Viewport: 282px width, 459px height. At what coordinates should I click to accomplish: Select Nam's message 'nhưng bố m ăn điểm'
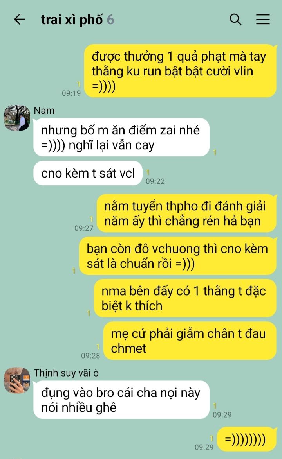pyautogui.click(x=121, y=137)
